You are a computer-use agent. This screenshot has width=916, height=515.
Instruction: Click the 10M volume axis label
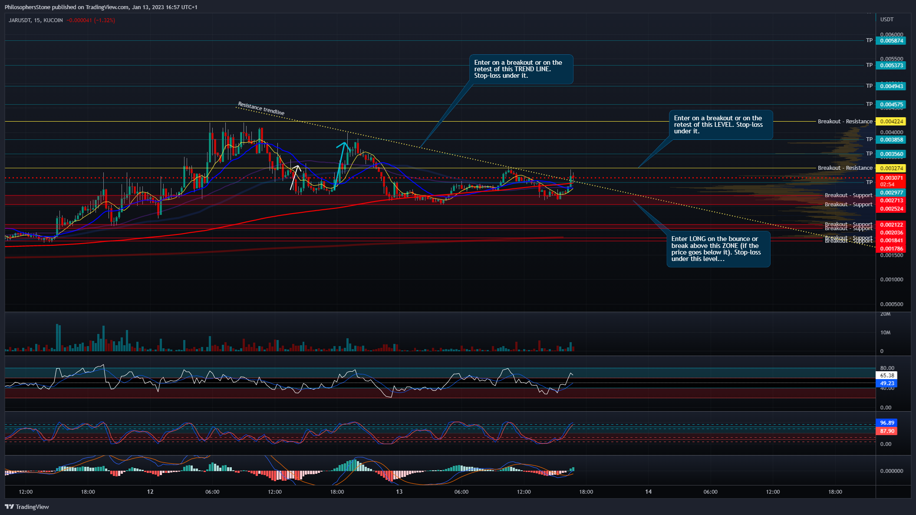click(885, 333)
